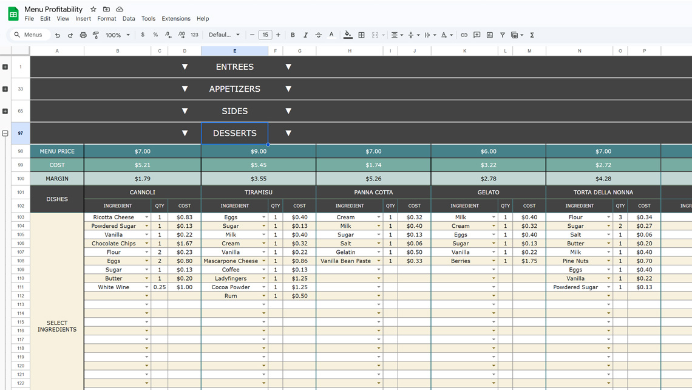Click the Decrease decimal places icon
Screen dimensions: 692x390
click(x=168, y=35)
